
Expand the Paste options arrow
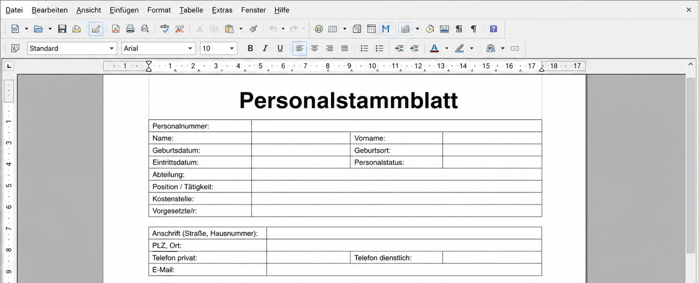pyautogui.click(x=241, y=29)
